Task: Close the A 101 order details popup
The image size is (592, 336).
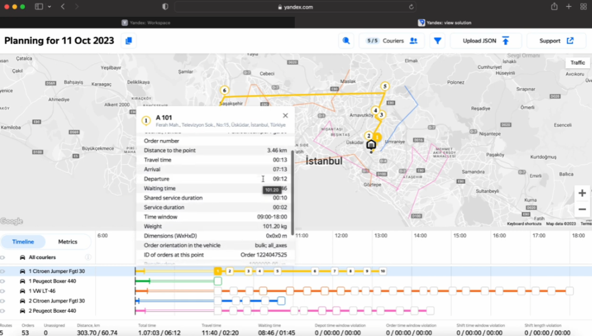Action: tap(285, 115)
